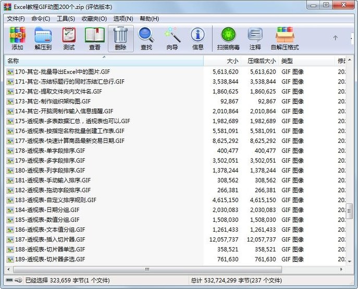This screenshot has width=358, height=289.
Task: Click GIF 图像 type cell of row 182
Action: coord(292,190)
